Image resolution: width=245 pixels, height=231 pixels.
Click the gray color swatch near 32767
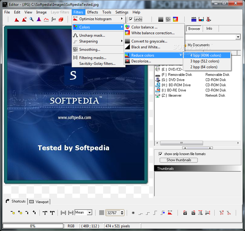[102, 213]
